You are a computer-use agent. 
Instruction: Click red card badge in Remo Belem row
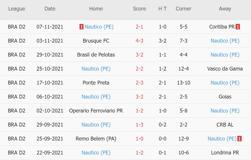pyautogui.click(x=239, y=139)
